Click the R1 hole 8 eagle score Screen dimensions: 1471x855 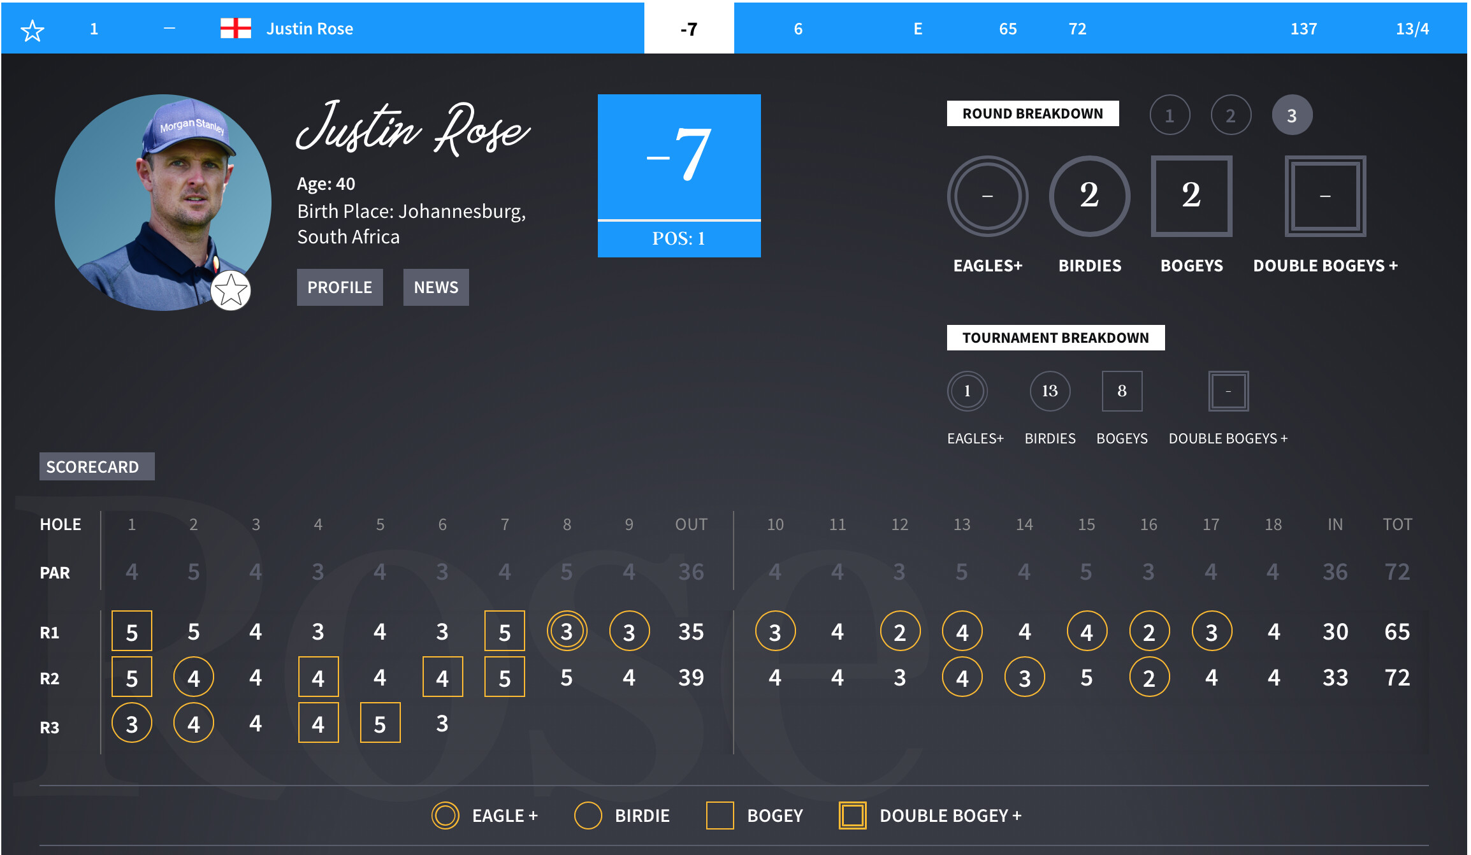click(567, 631)
